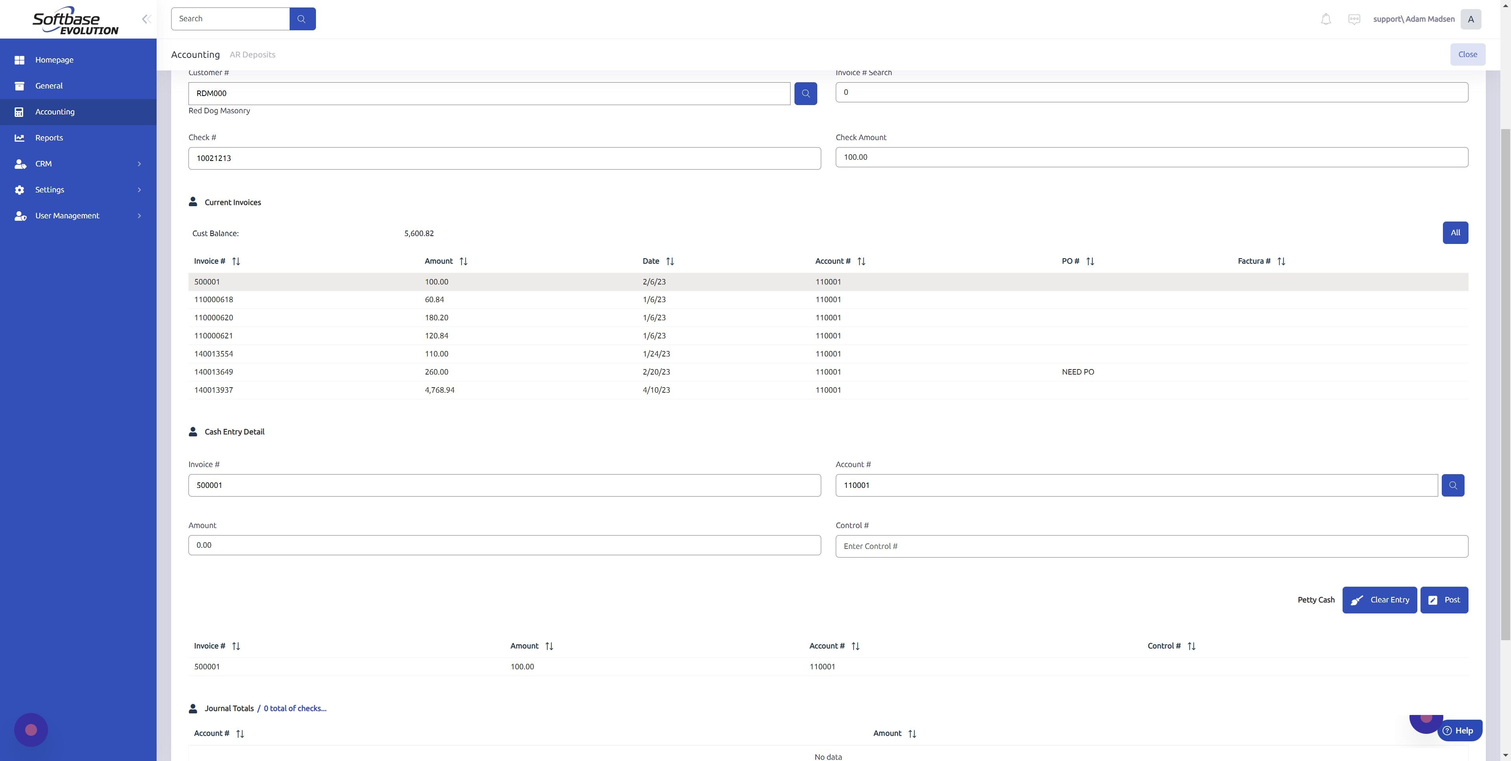Viewport: 1511px width, 761px height.
Task: Sort cash entry table by Control #
Action: [x=1191, y=646]
